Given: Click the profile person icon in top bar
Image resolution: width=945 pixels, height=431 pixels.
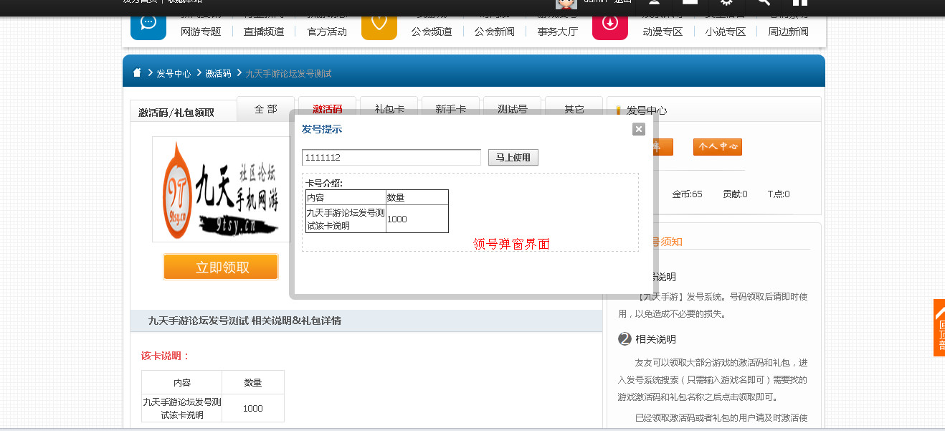Looking at the screenshot, I should [x=654, y=3].
